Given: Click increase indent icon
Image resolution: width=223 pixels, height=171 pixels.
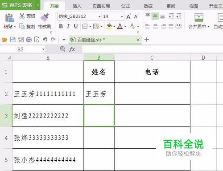Looking at the screenshot, I should (179, 16).
